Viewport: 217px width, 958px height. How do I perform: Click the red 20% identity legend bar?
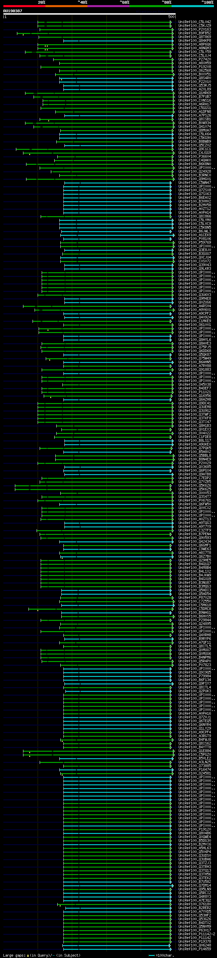[x=24, y=6]
